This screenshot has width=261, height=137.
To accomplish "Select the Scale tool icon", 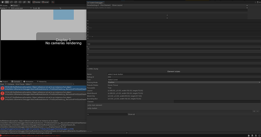I will [16, 2].
